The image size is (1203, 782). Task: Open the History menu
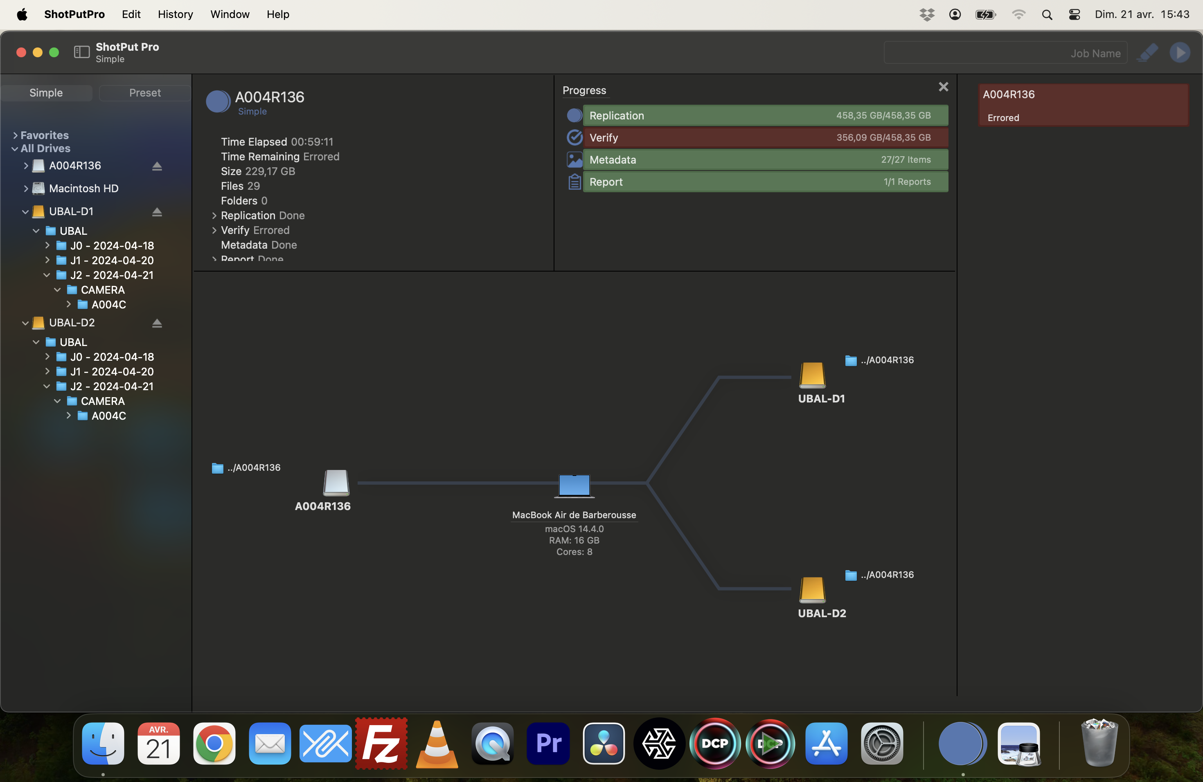[176, 14]
